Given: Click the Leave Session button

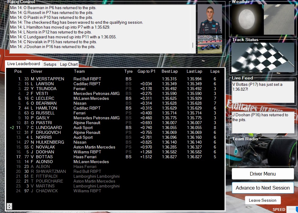Looking at the screenshot, I should click(262, 200).
